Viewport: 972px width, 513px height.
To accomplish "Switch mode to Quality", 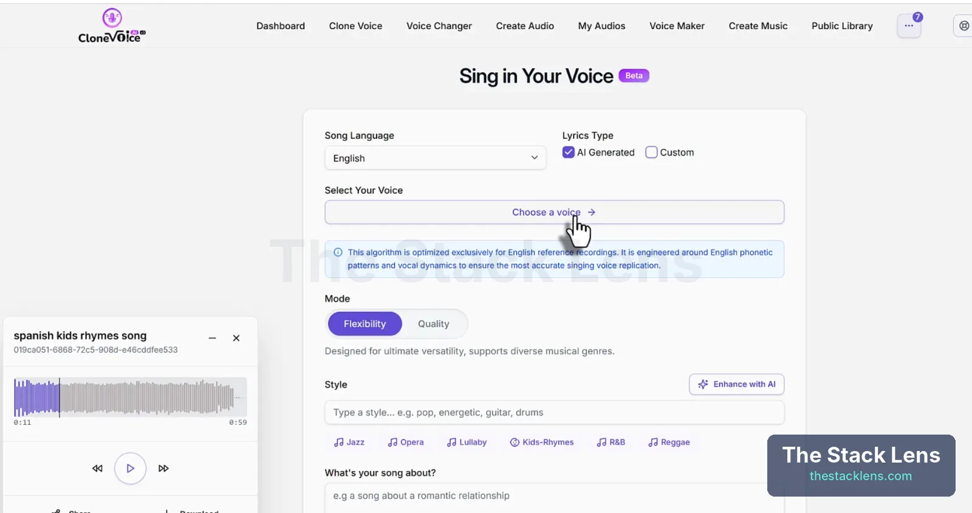I will (434, 324).
